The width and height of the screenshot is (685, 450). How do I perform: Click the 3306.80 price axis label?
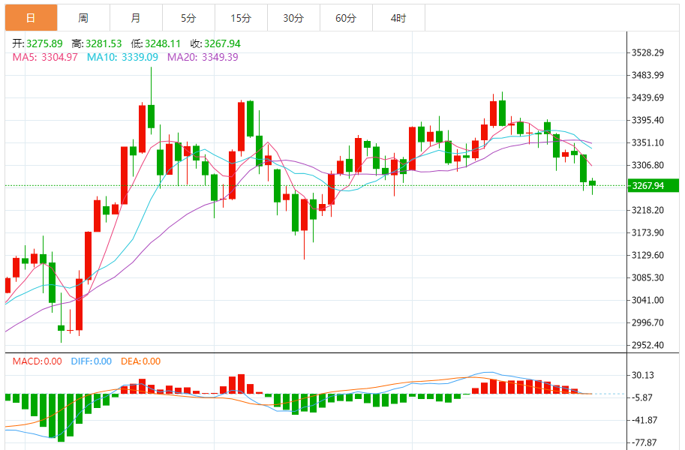(648, 165)
